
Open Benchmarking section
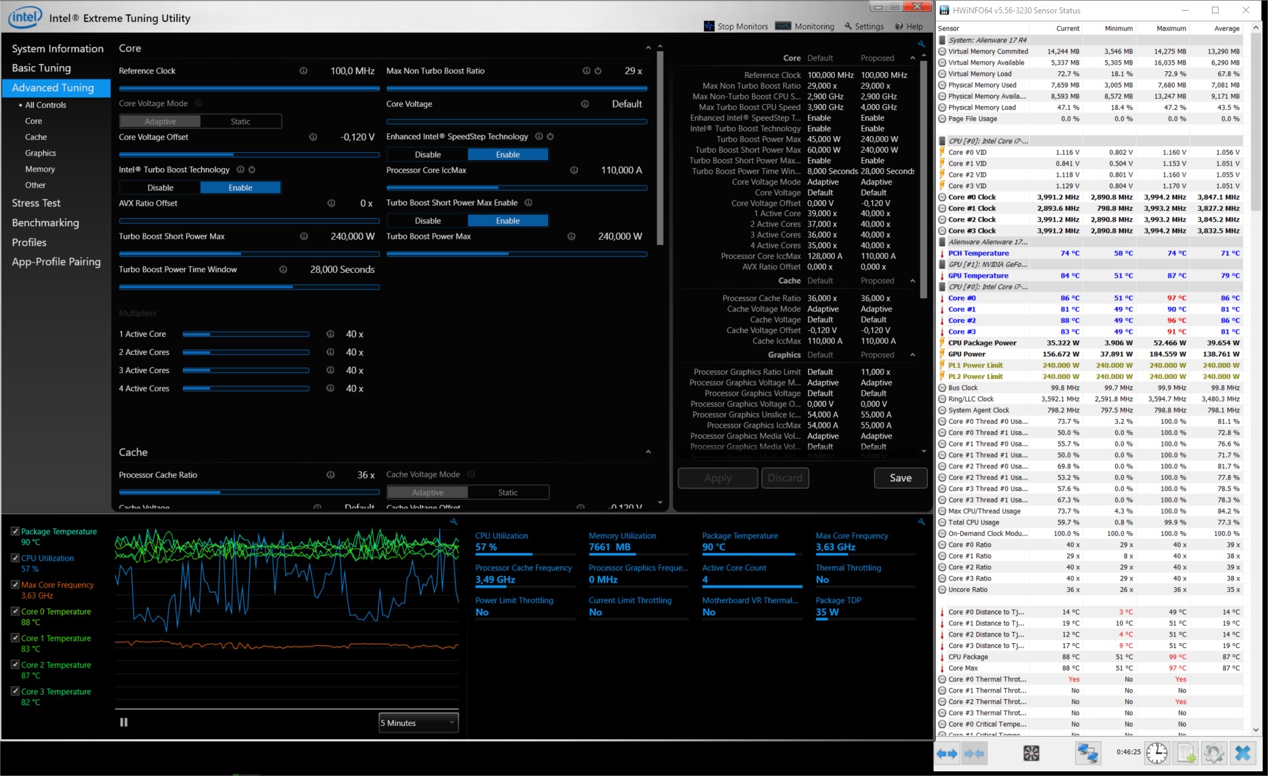45,223
